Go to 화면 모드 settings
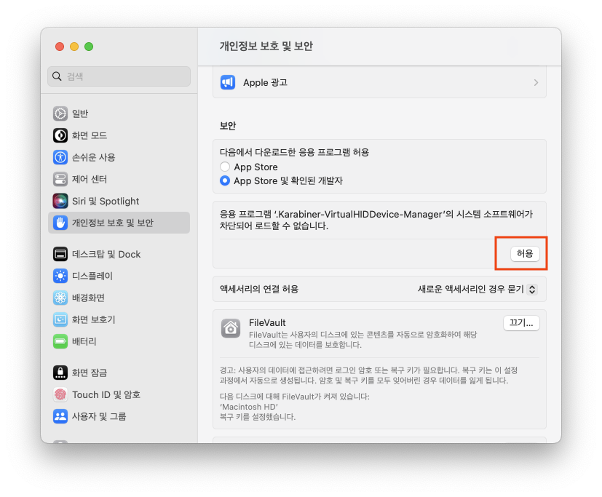 click(x=119, y=135)
